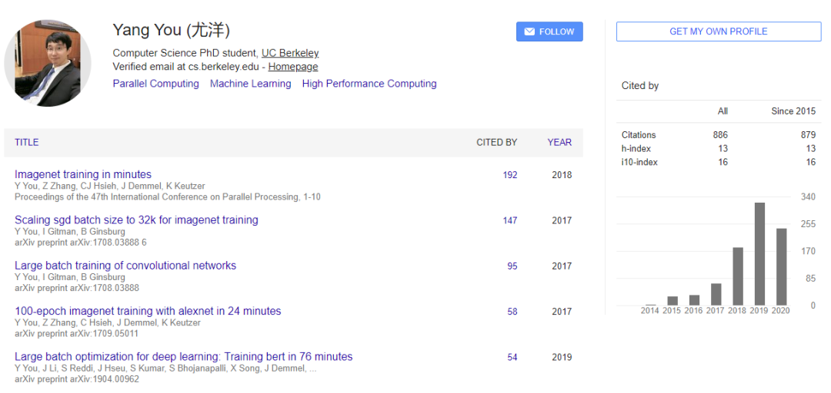Viewport: 831px width, 393px height.
Task: View the 147 citations count link
Action: (510, 220)
